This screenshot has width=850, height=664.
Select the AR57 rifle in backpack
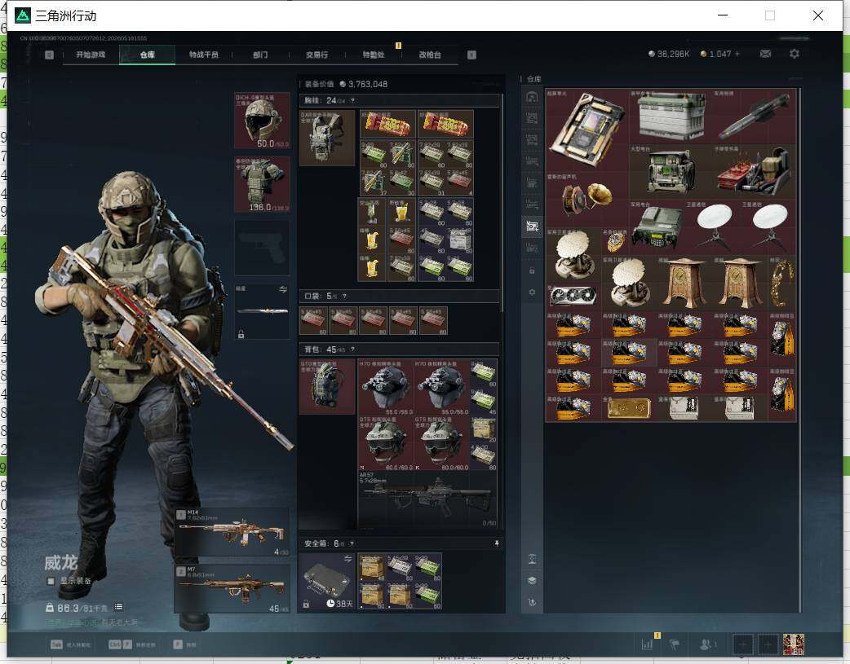click(427, 499)
